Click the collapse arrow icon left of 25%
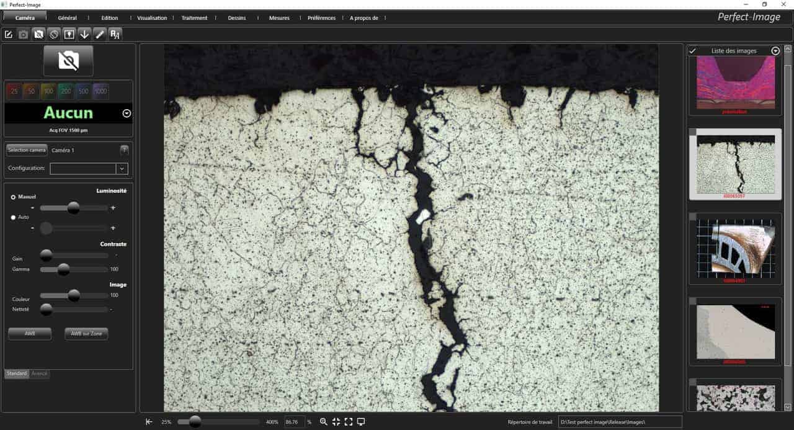 click(149, 422)
